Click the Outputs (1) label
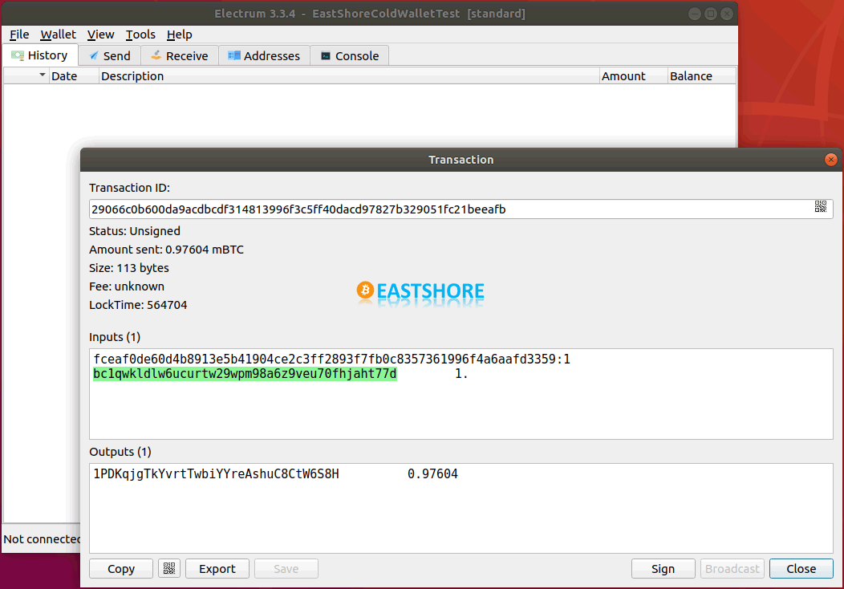Viewport: 844px width, 589px height. [120, 452]
